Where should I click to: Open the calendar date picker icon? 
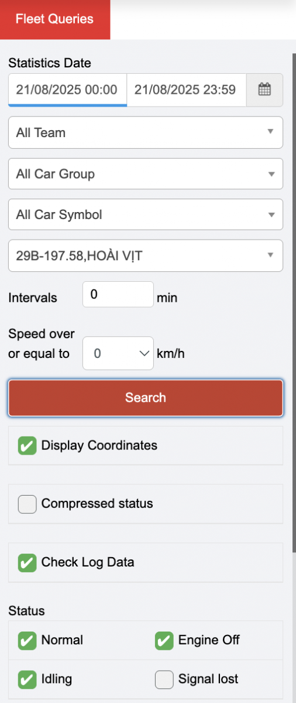(264, 90)
